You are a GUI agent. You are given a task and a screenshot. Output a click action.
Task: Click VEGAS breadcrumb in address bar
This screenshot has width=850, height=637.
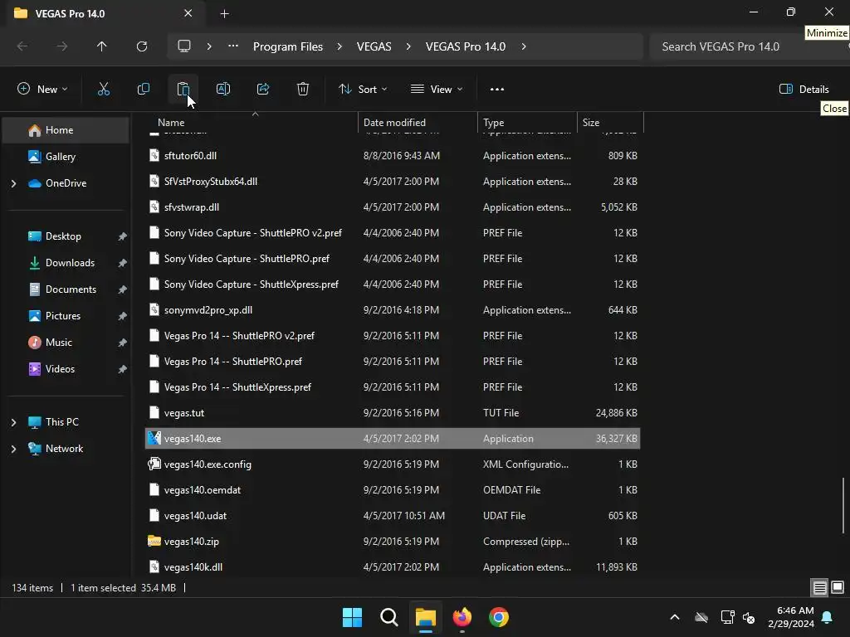374,46
